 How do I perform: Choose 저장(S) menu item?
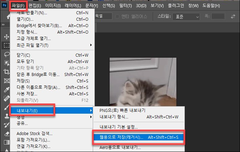tap(52, 81)
